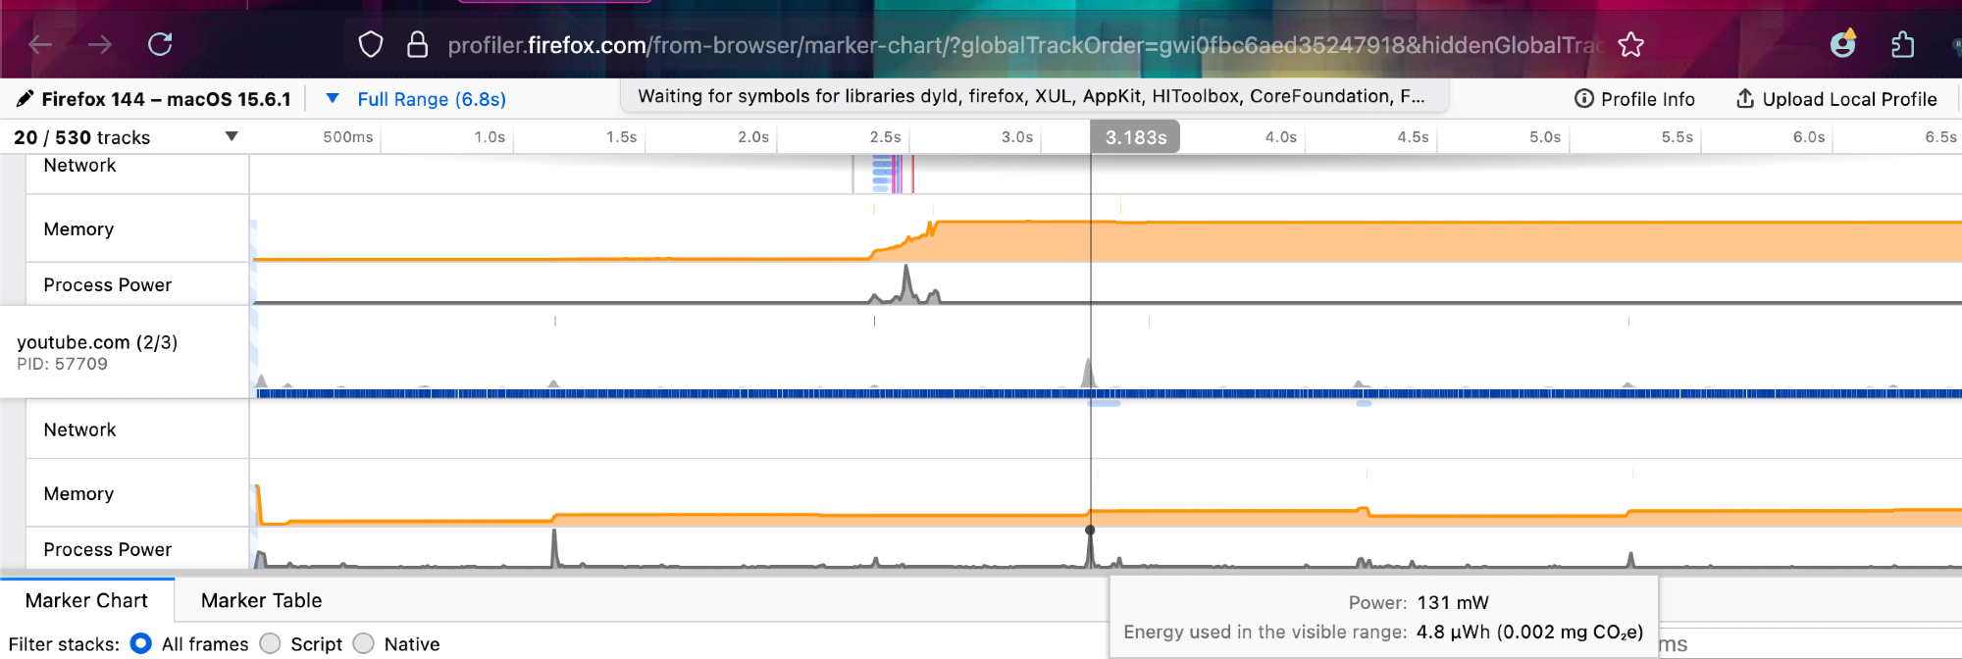Click the pencil icon to edit the profile name
1962x659 pixels.
pyautogui.click(x=25, y=99)
